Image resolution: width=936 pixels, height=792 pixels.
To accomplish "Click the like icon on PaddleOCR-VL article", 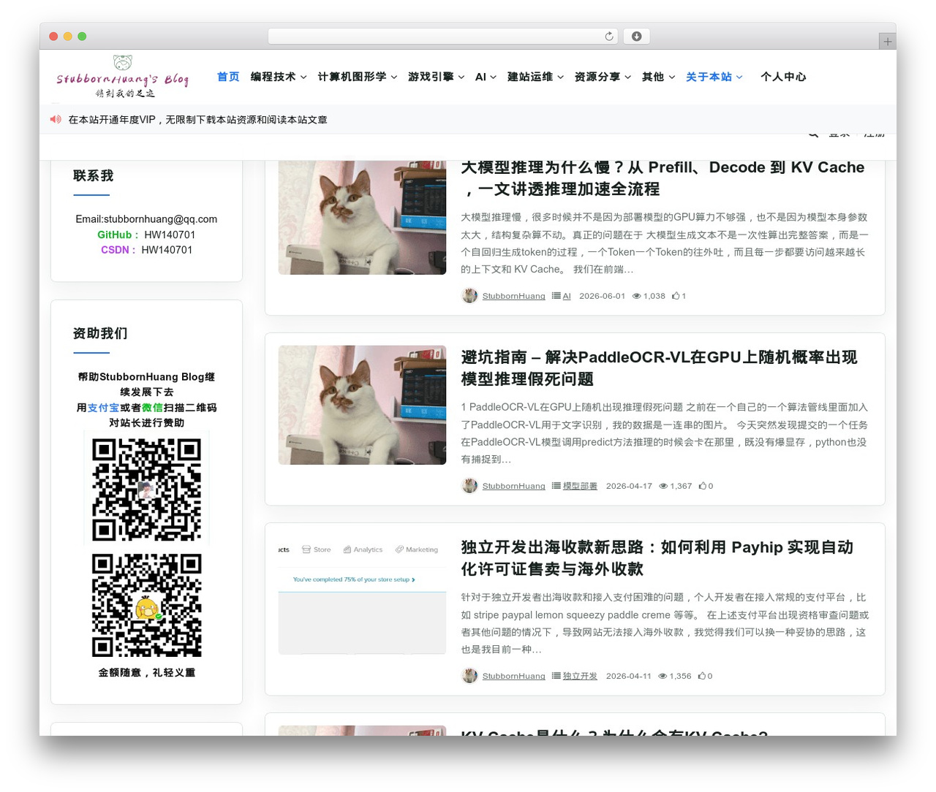I will [x=702, y=486].
